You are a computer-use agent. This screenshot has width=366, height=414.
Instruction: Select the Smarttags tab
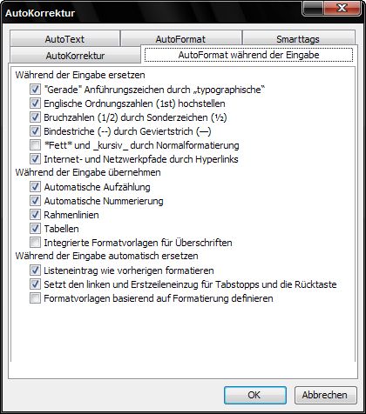[298, 38]
